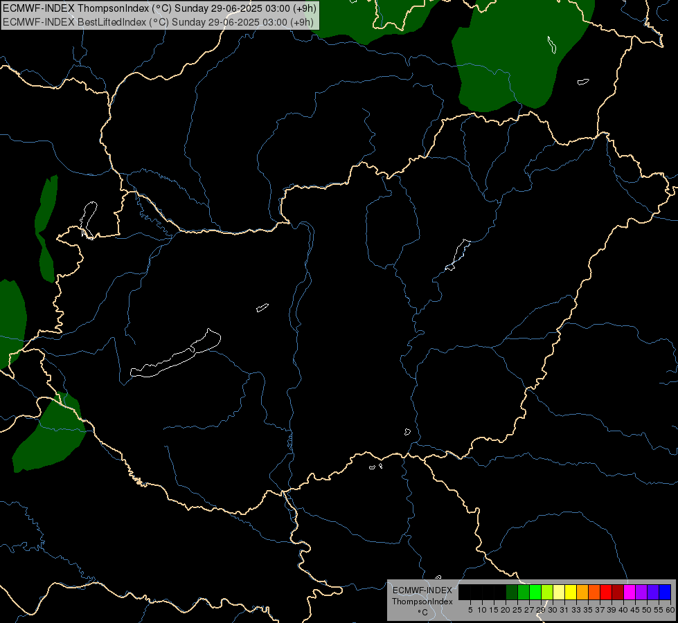This screenshot has height=623, width=678.
Task: Click the dark orange 35-37 legend swatch
Action: (x=594, y=592)
